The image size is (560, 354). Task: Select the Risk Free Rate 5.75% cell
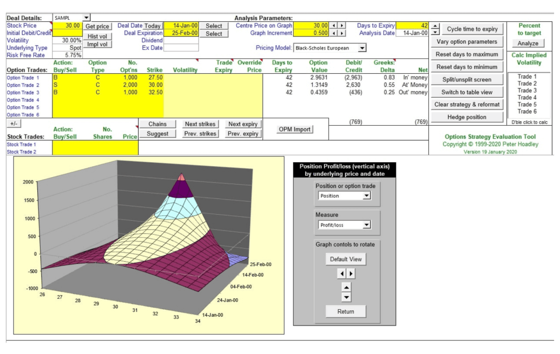(67, 55)
